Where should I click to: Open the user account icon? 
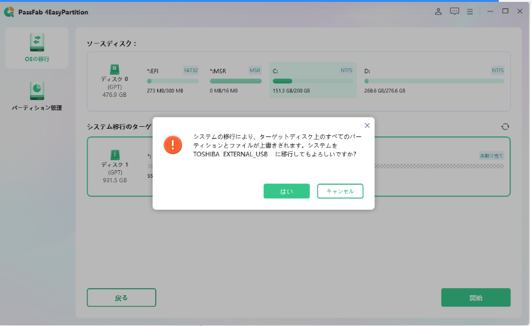(438, 11)
